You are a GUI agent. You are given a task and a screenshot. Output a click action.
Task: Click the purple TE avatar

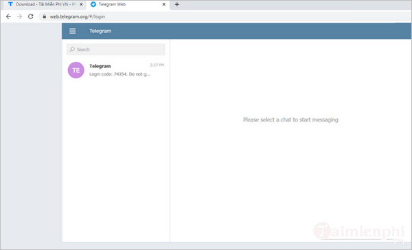coord(76,70)
